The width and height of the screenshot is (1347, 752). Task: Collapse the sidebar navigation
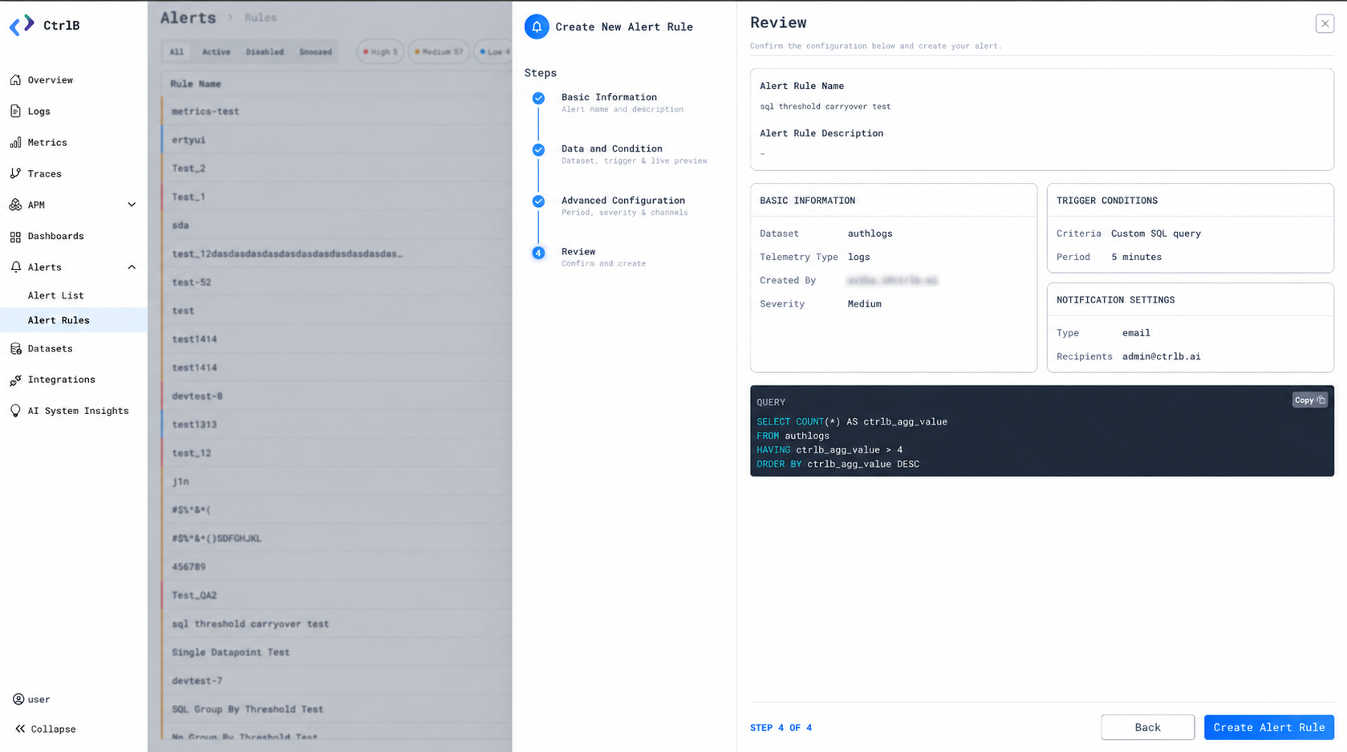46,729
